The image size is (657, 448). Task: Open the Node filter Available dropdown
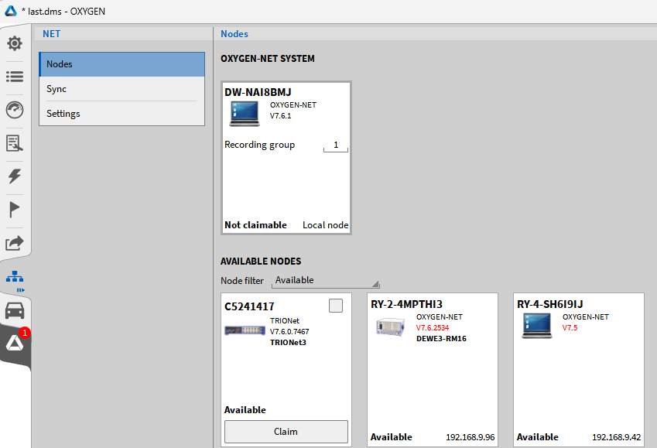click(326, 280)
